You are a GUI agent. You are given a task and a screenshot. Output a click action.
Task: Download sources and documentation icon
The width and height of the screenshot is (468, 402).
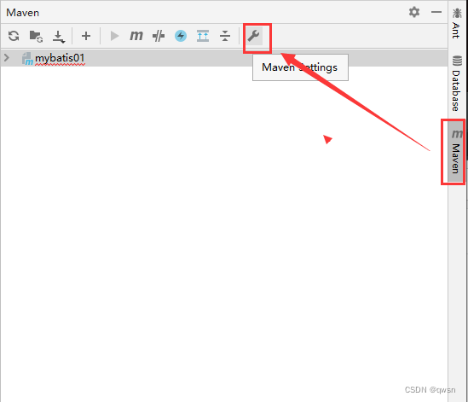(x=59, y=37)
